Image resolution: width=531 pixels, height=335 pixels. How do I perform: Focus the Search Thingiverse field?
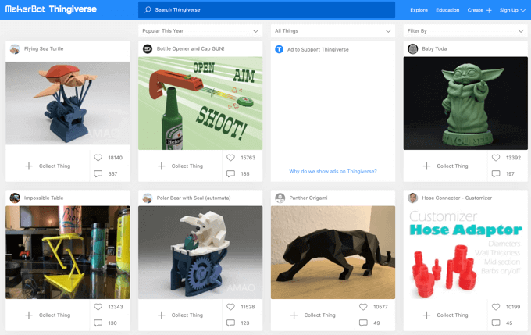[266, 10]
